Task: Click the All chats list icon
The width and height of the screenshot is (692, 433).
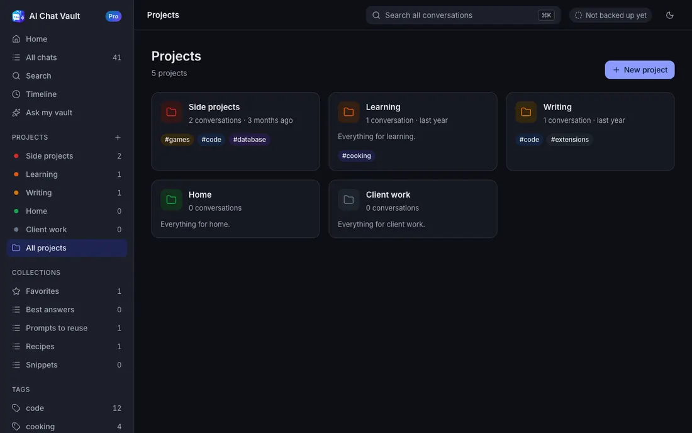Action: click(16, 57)
